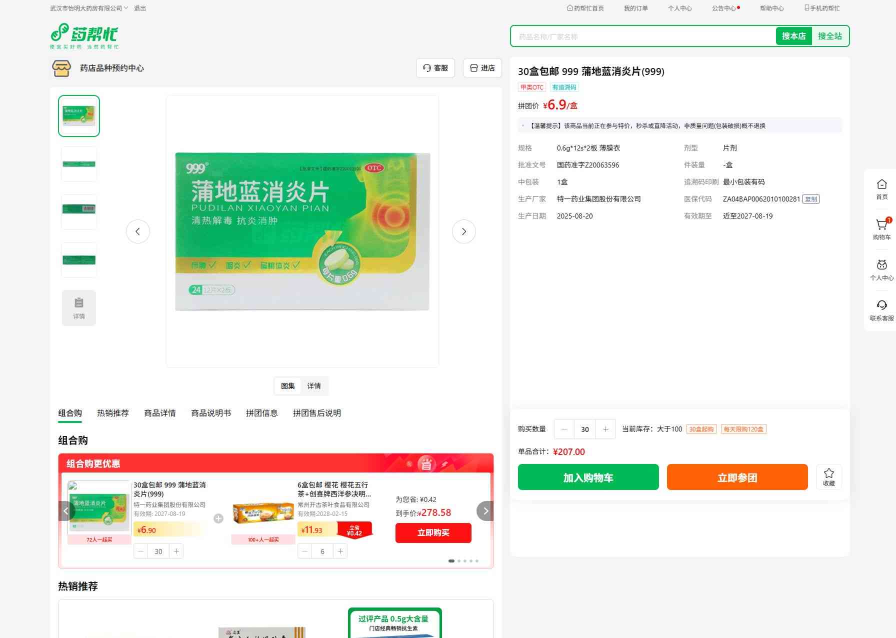Select the 搜全站 search scope
The width and height of the screenshot is (896, 638).
(x=830, y=36)
